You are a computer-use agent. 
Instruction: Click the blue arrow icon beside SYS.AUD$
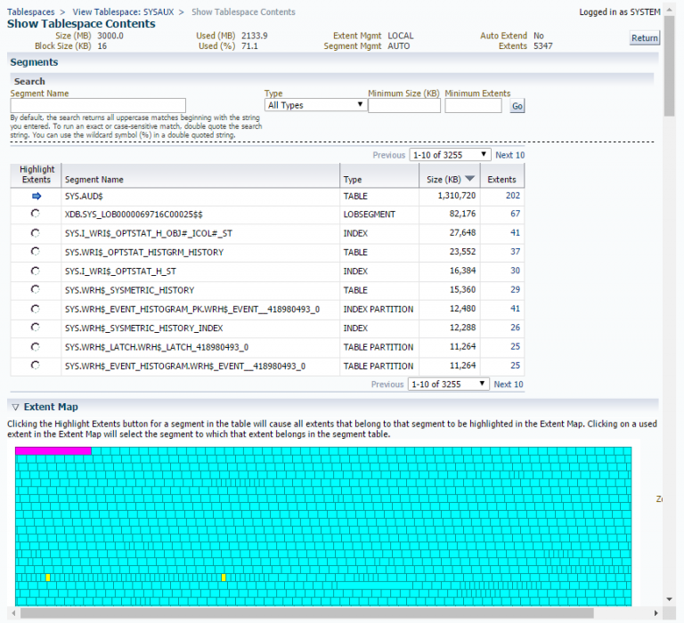(36, 196)
